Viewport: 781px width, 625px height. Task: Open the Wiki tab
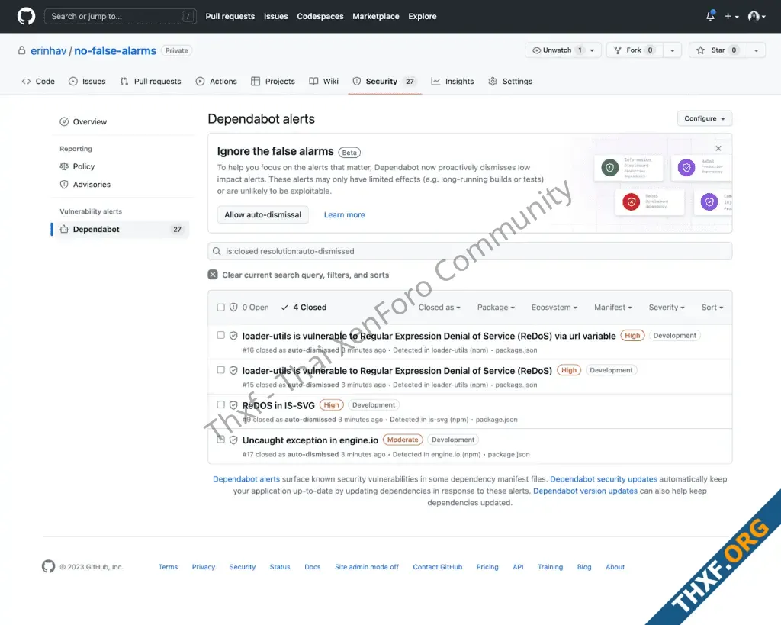pos(323,81)
